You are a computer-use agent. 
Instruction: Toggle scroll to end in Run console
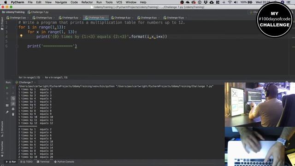pyautogui.click(x=13, y=104)
